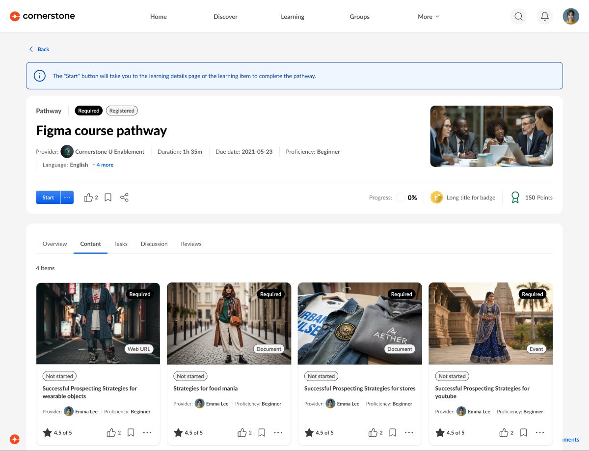The width and height of the screenshot is (589, 451).
Task: Open the youtube card temple photo
Action: [491, 323]
